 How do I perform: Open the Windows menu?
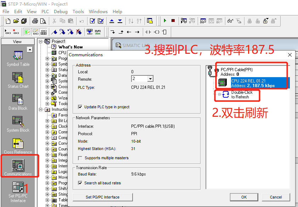pos(98,12)
